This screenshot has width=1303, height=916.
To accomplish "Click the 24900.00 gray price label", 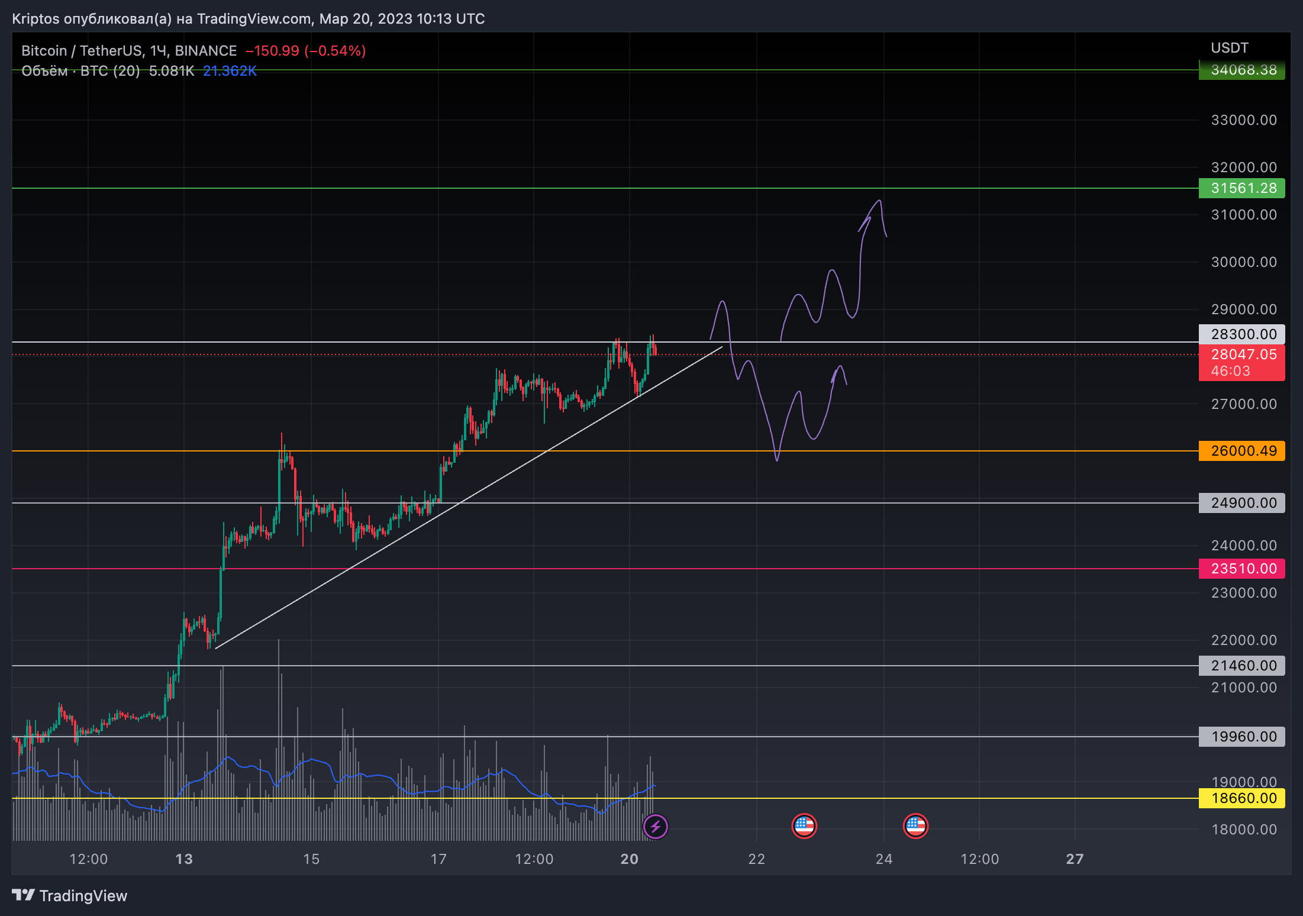I will (1241, 503).
